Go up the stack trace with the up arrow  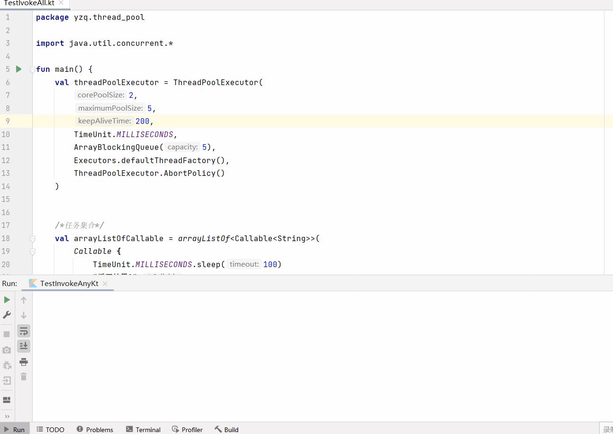click(x=24, y=300)
